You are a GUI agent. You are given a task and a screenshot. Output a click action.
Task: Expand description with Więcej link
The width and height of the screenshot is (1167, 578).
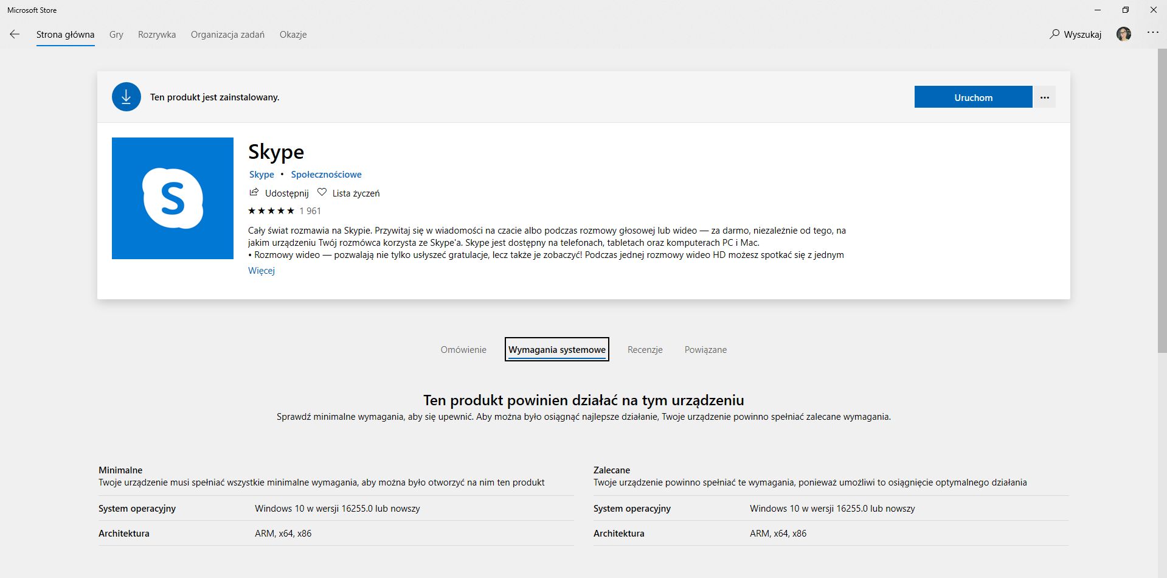(261, 271)
